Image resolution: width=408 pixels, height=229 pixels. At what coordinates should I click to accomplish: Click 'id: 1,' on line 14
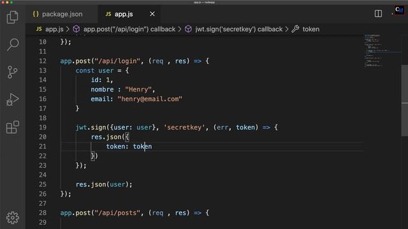point(102,80)
